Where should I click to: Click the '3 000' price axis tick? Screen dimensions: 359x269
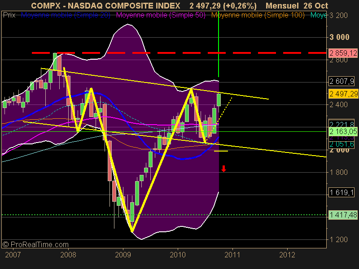click(339, 37)
